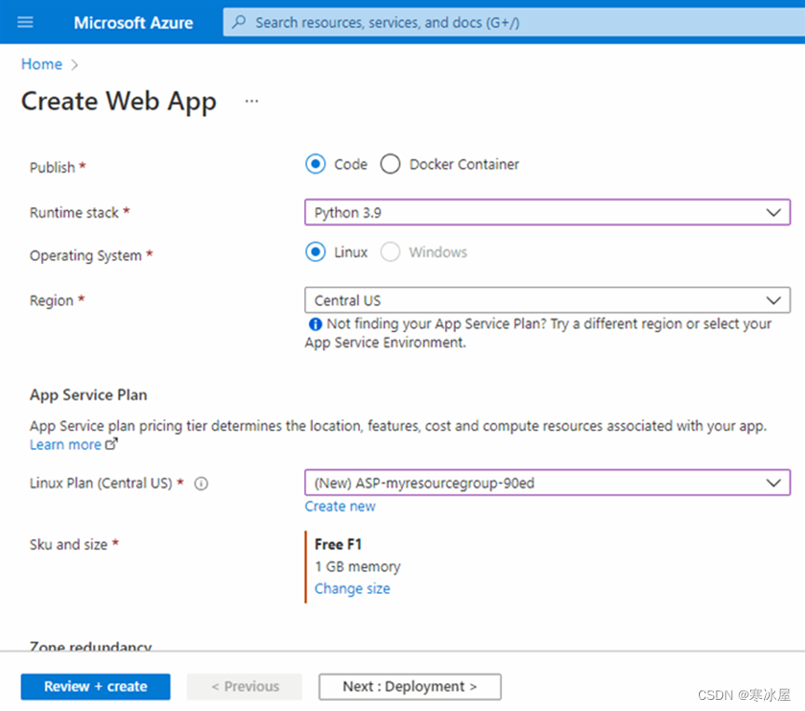805x711 pixels.
Task: Choose the Windows operating system radio
Action: click(x=390, y=252)
